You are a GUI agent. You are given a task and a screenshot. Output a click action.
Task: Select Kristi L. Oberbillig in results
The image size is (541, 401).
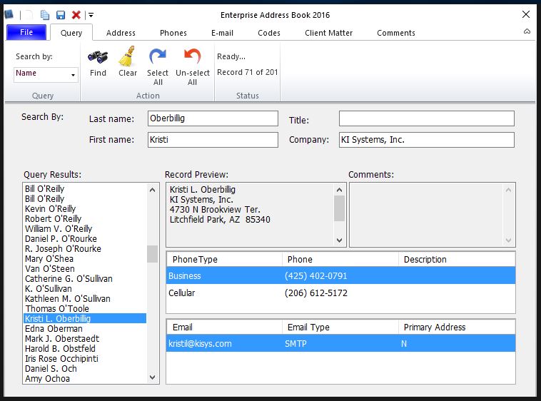coord(85,318)
